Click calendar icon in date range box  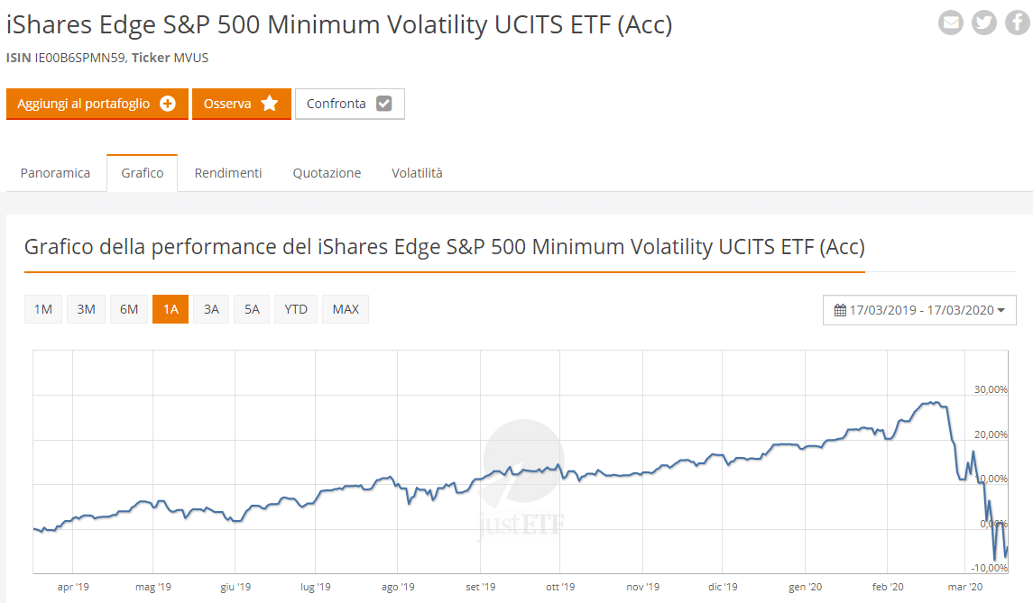click(x=840, y=310)
